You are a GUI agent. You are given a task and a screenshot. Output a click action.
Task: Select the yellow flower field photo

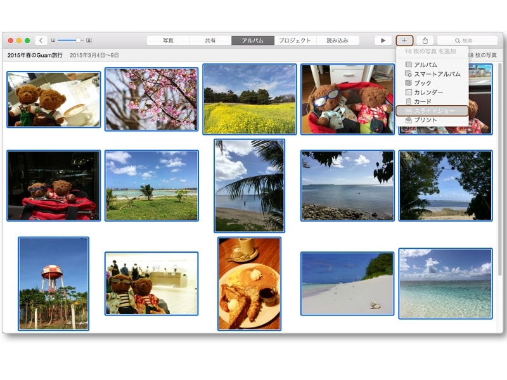pyautogui.click(x=249, y=99)
